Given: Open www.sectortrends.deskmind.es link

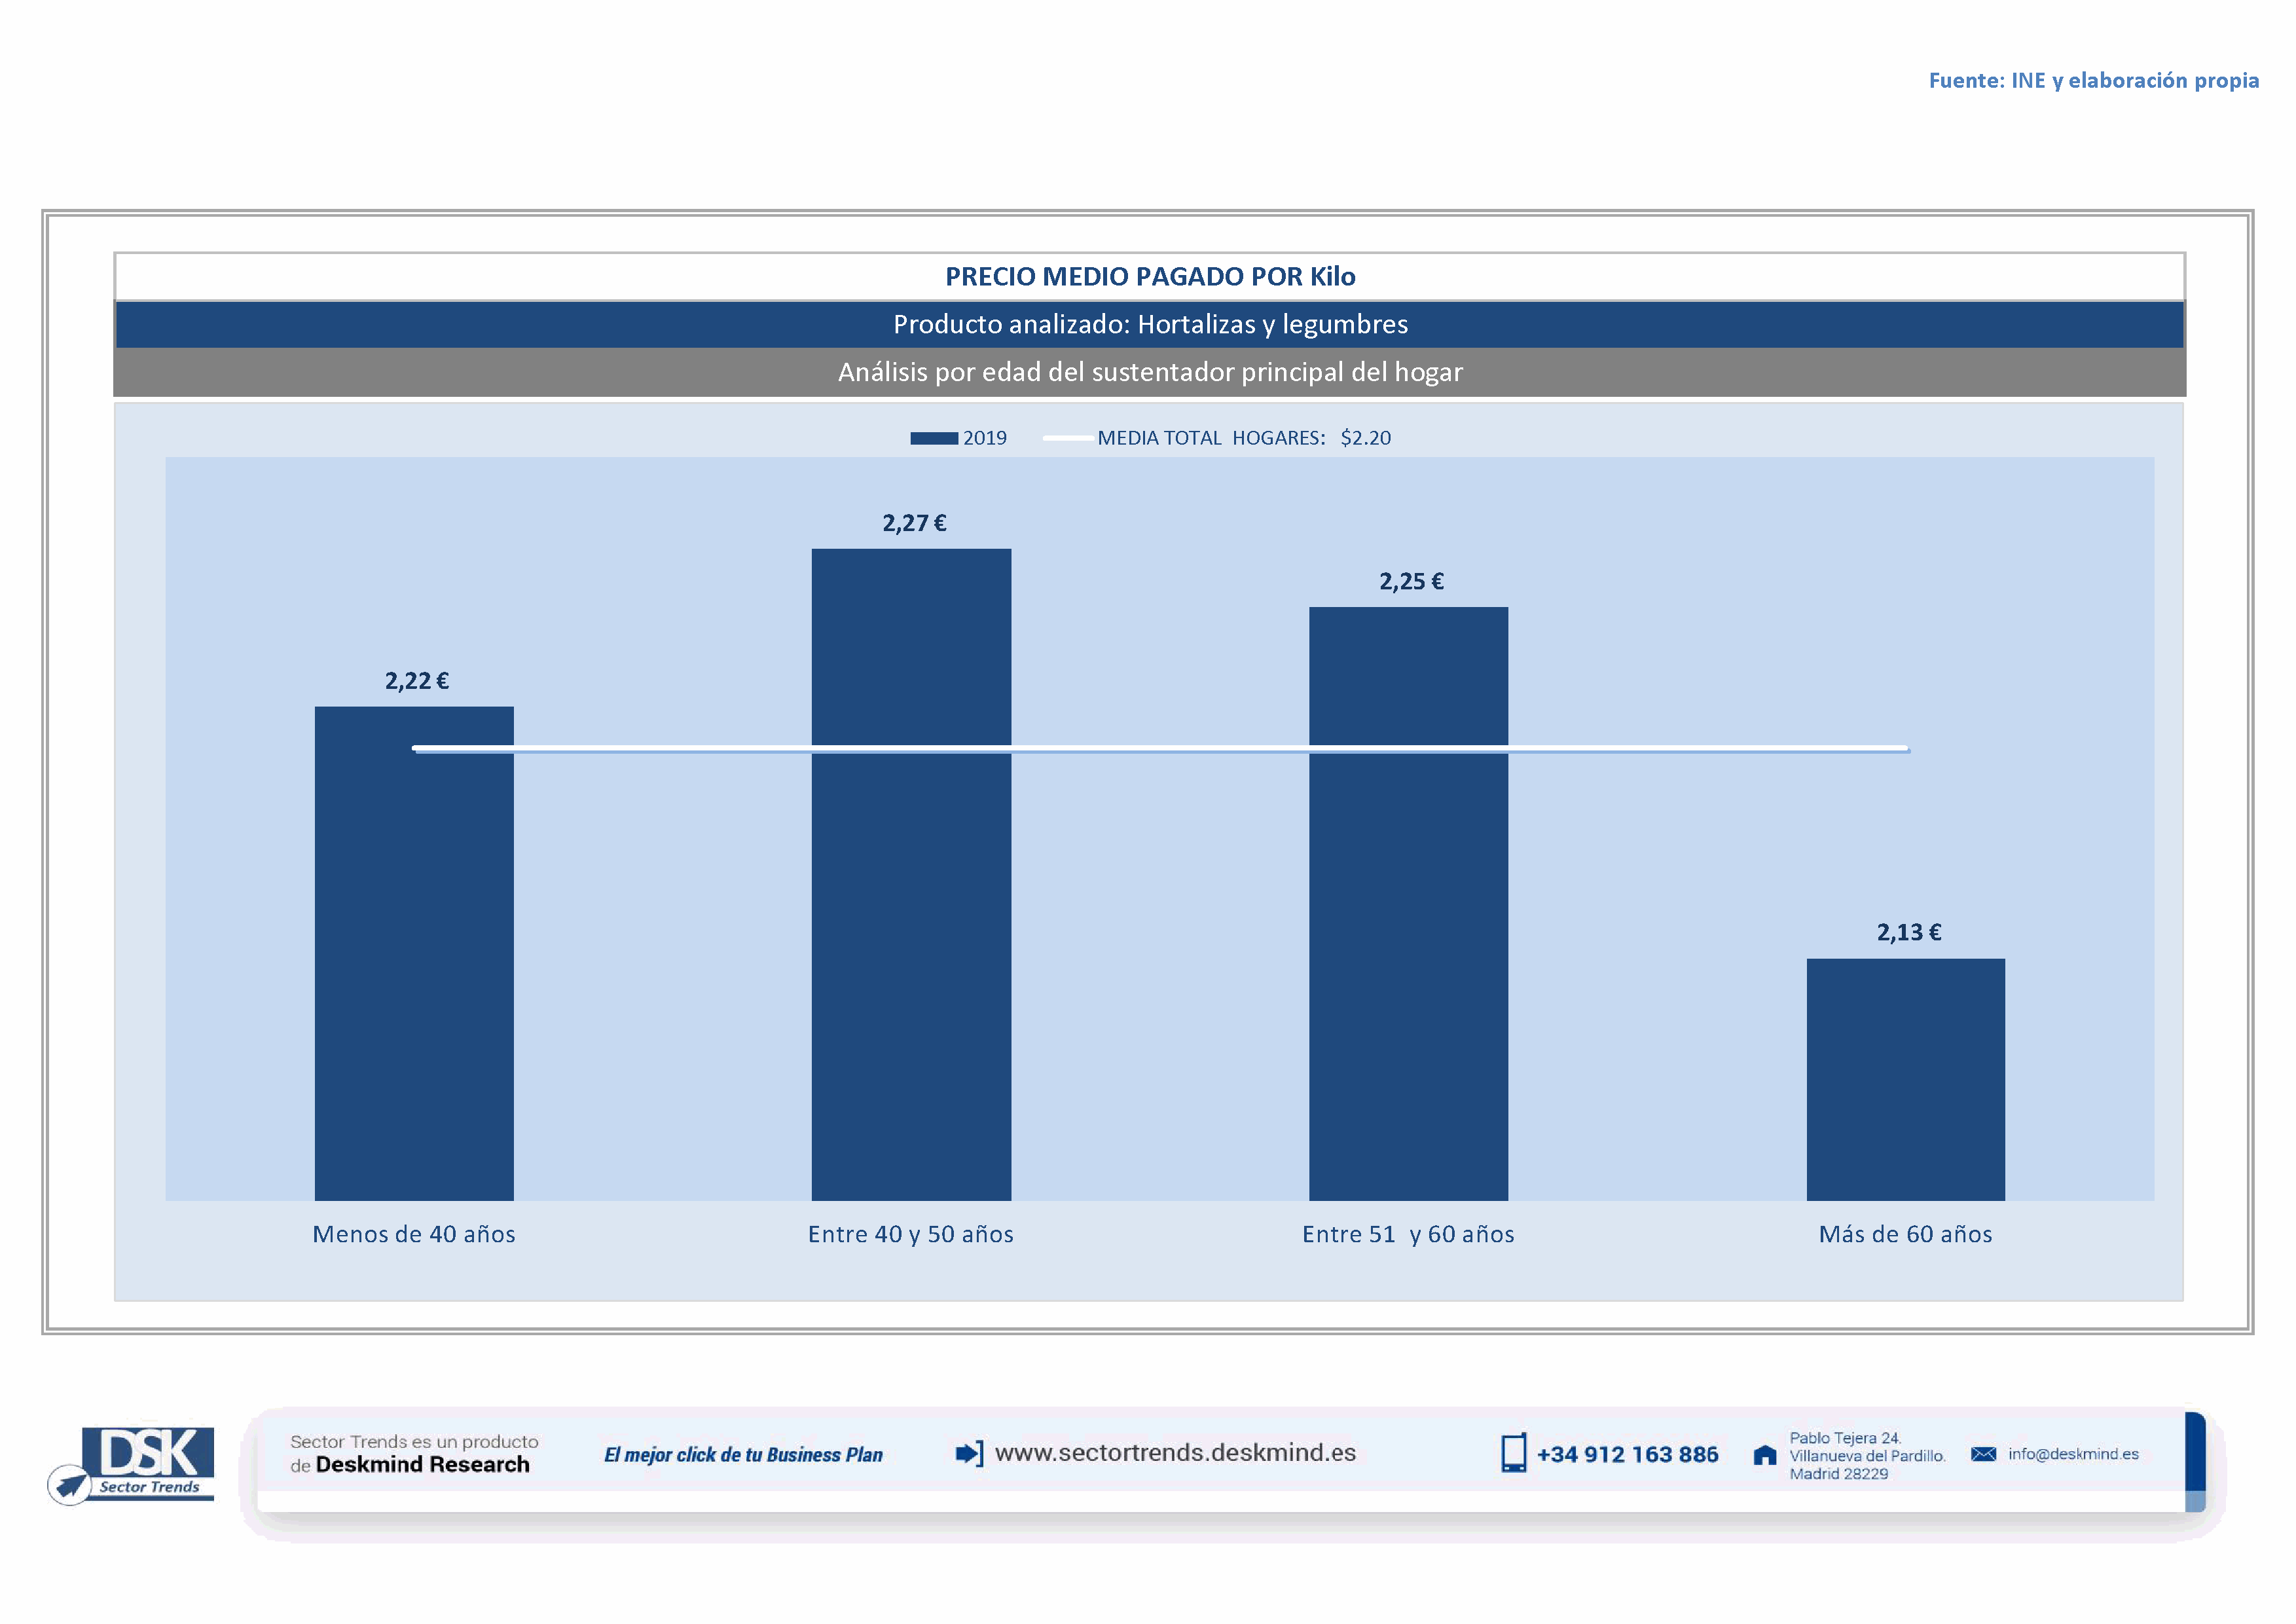Looking at the screenshot, I should point(1175,1453).
